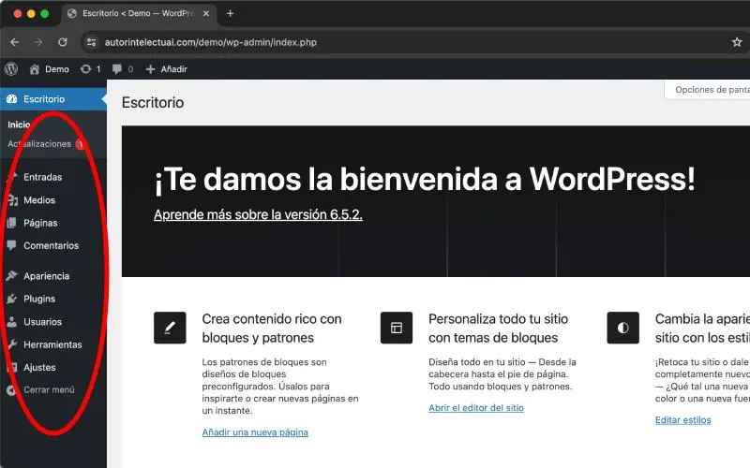Open the Demo site home icon
The width and height of the screenshot is (750, 468).
(x=35, y=69)
